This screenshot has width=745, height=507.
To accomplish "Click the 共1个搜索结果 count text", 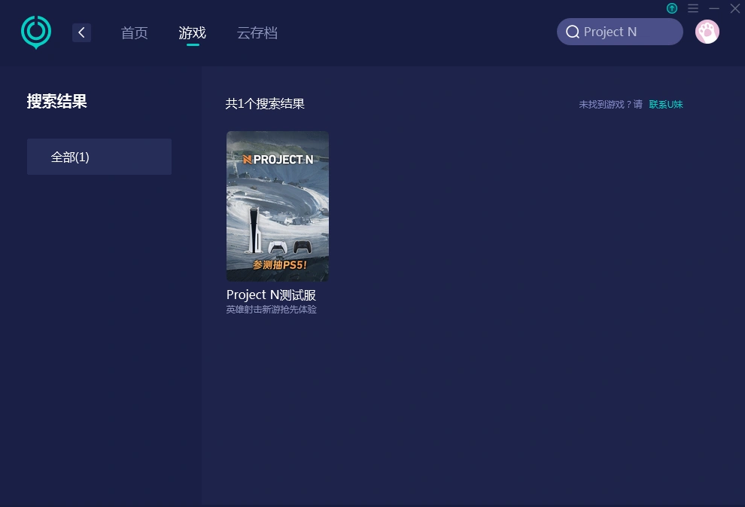I will [x=265, y=104].
